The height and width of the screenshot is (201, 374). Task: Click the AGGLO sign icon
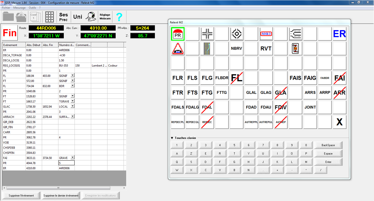tap(266, 34)
